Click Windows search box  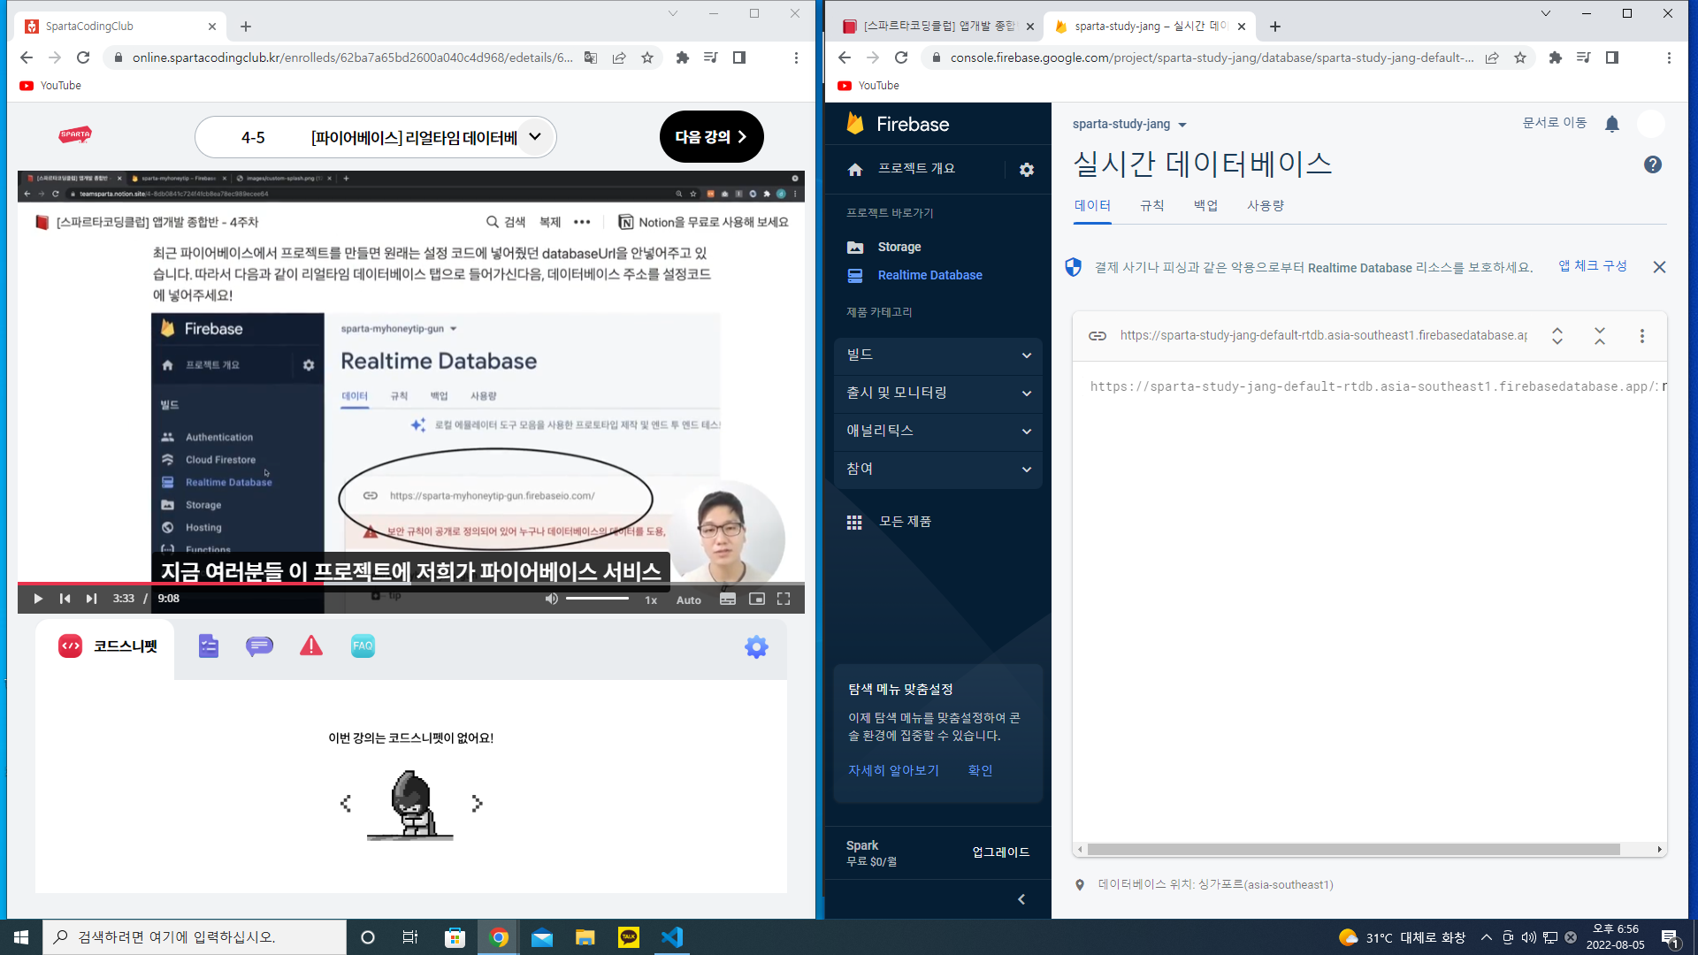195,937
